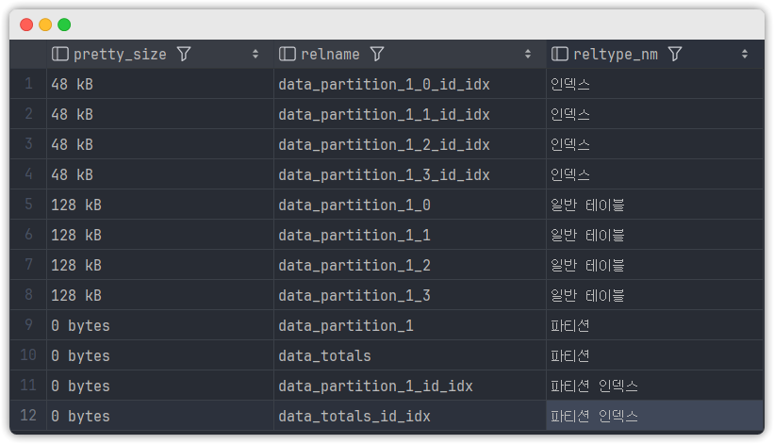The height and width of the screenshot is (444, 774).
Task: Click cell data_totals_id_idx
Action: tap(410, 416)
